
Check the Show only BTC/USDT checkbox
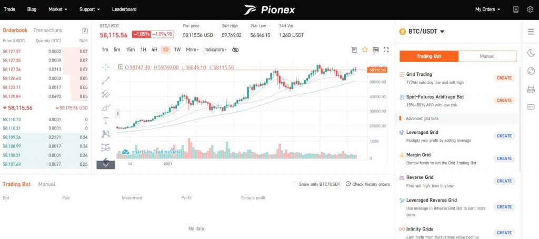(296, 184)
